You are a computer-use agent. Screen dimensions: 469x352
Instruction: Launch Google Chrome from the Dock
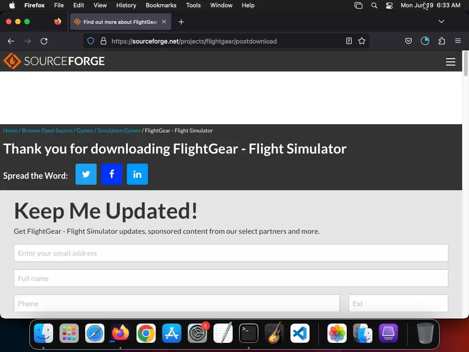(x=146, y=333)
